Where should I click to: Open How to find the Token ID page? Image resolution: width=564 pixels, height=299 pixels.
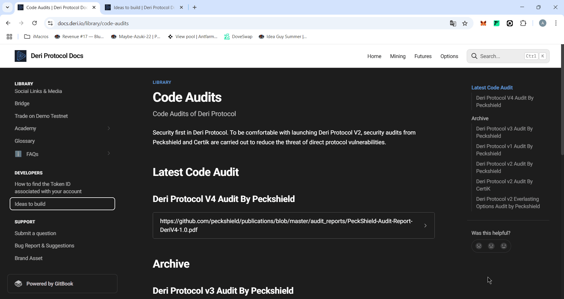coord(48,188)
